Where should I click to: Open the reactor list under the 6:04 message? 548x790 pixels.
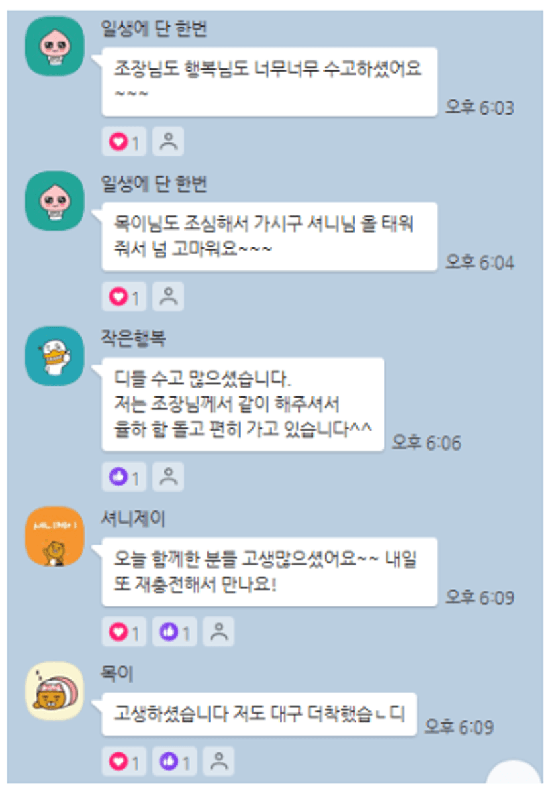(168, 296)
